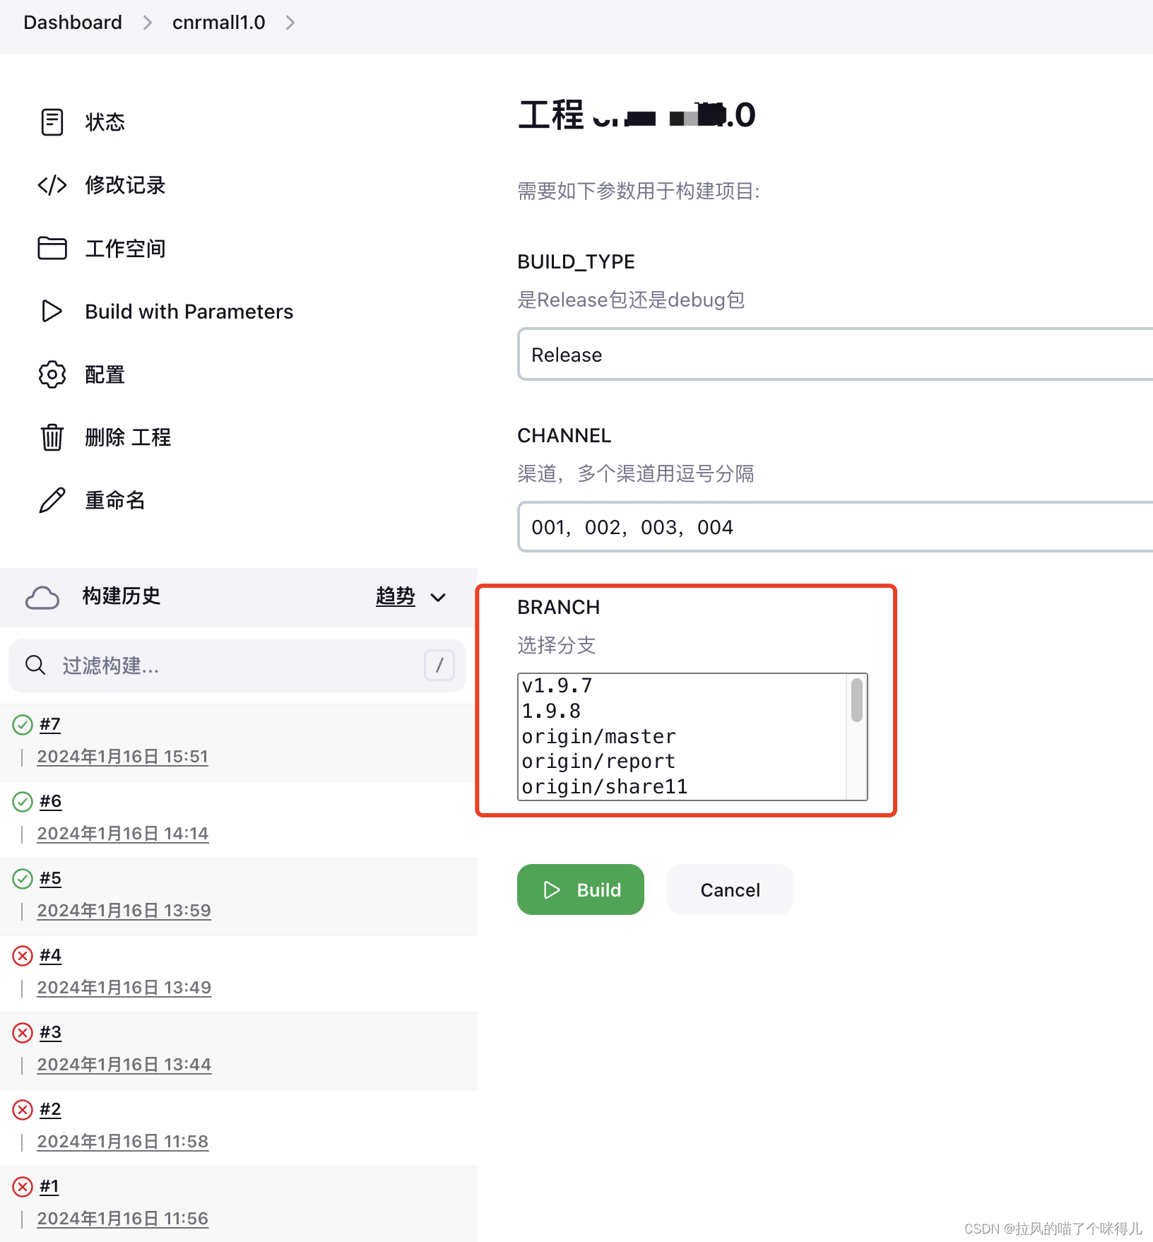Open build #4 link

tap(50, 955)
